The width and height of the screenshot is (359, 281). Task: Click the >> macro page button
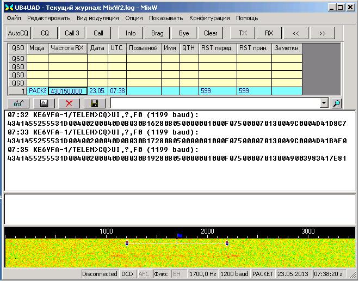coord(323,33)
